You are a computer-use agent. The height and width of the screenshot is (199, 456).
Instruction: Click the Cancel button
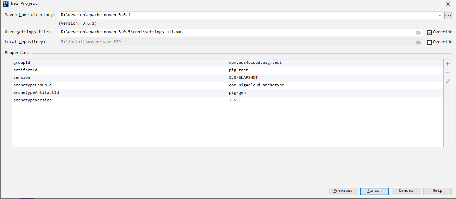point(406,191)
